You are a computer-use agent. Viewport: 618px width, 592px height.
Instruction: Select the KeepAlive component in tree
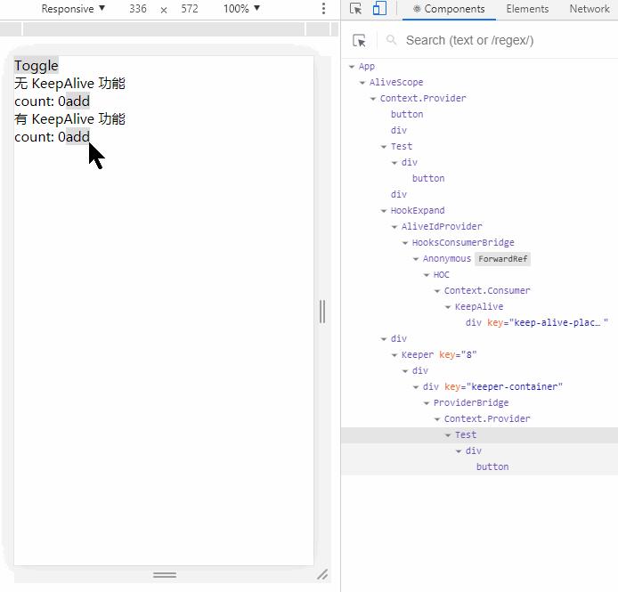pos(479,306)
